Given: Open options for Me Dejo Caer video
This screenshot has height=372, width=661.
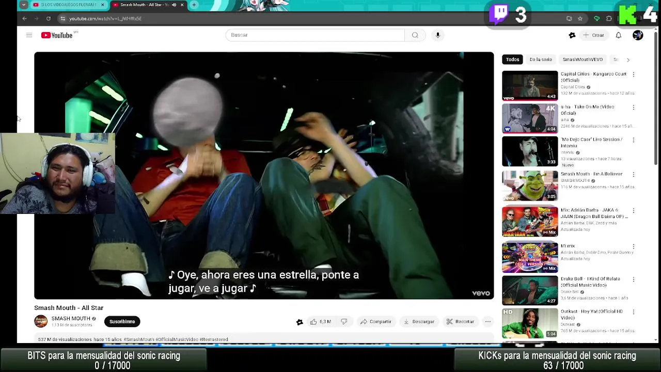Looking at the screenshot, I should click(x=634, y=140).
